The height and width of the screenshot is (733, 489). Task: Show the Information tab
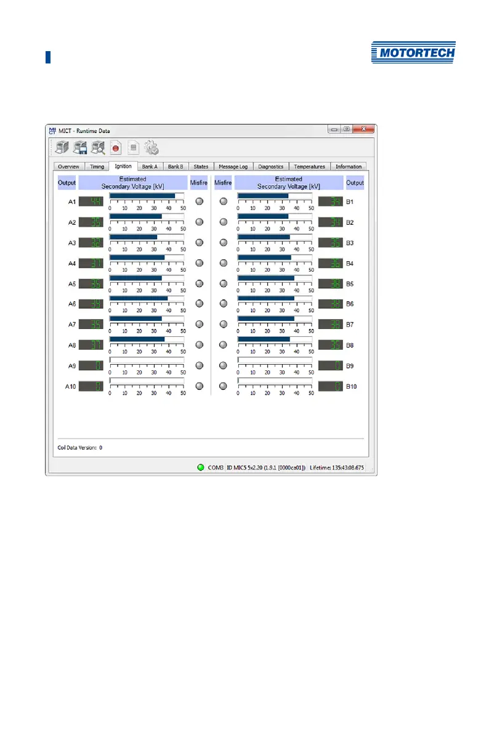349,166
